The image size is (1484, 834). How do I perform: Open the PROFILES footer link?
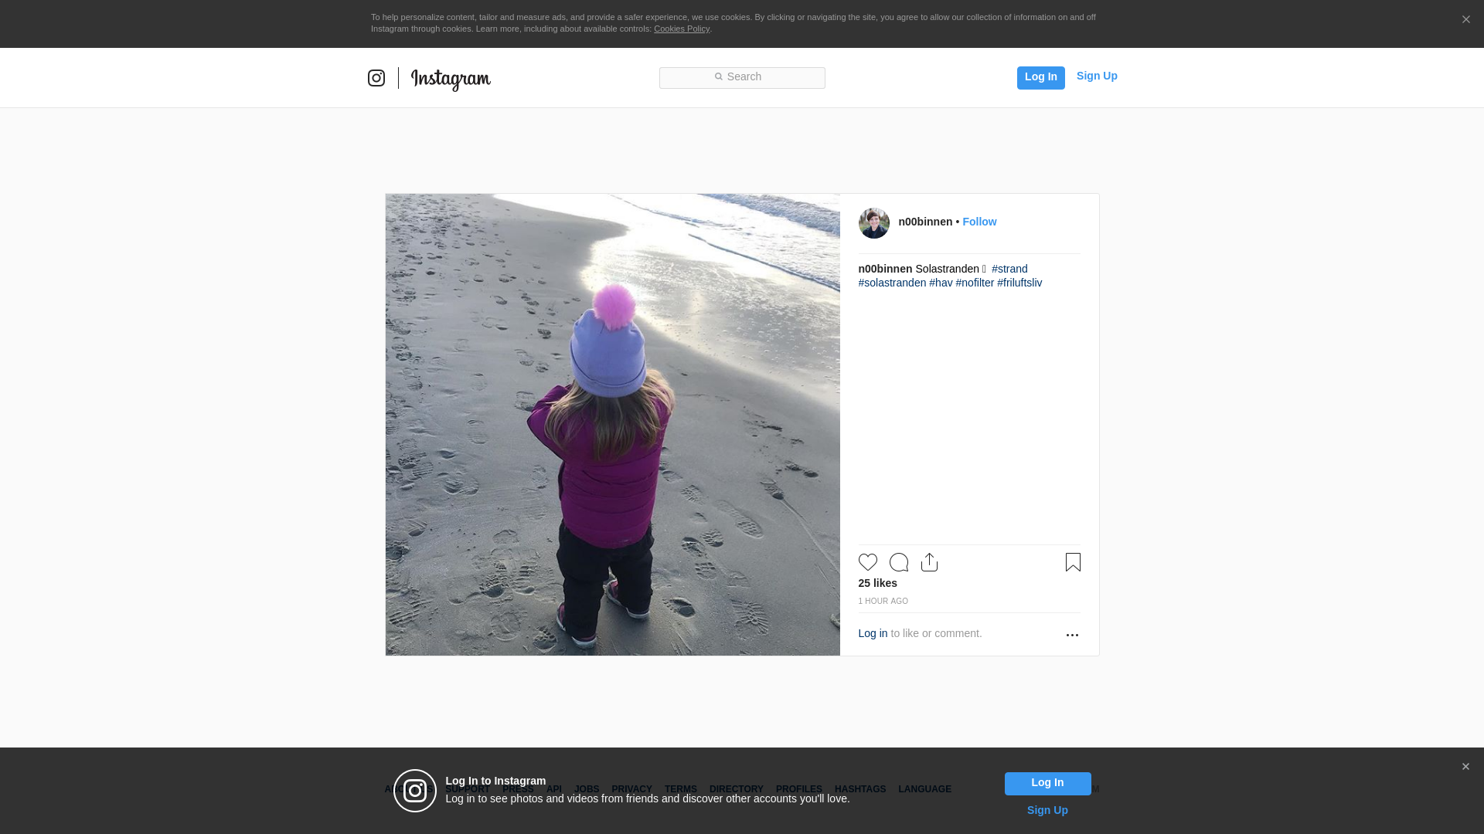798,789
